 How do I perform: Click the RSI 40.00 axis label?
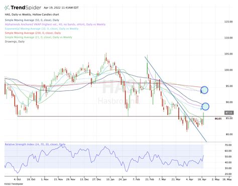point(228,162)
